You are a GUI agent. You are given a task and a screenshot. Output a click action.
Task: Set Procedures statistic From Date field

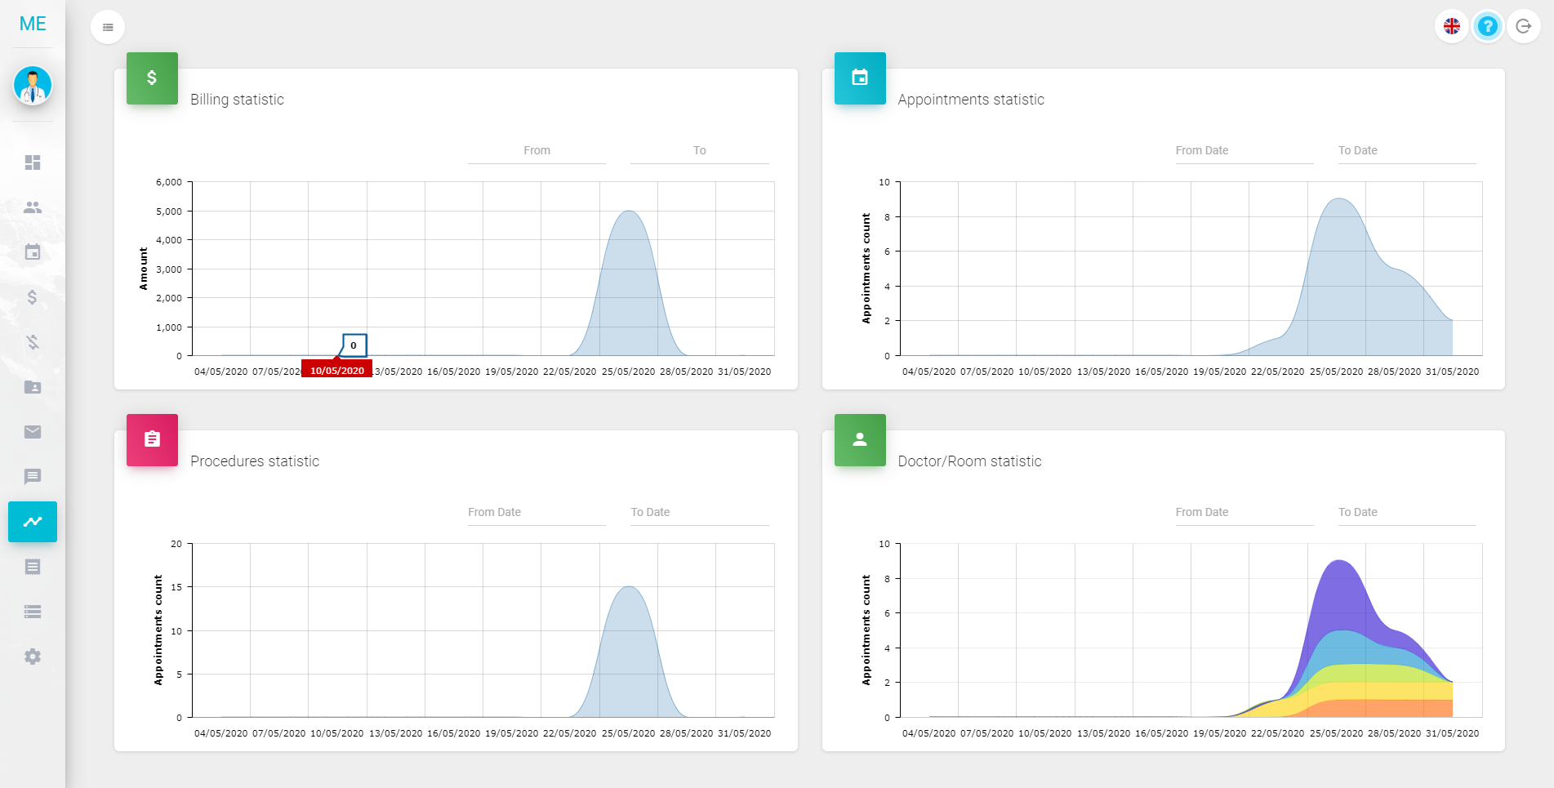[x=537, y=513]
